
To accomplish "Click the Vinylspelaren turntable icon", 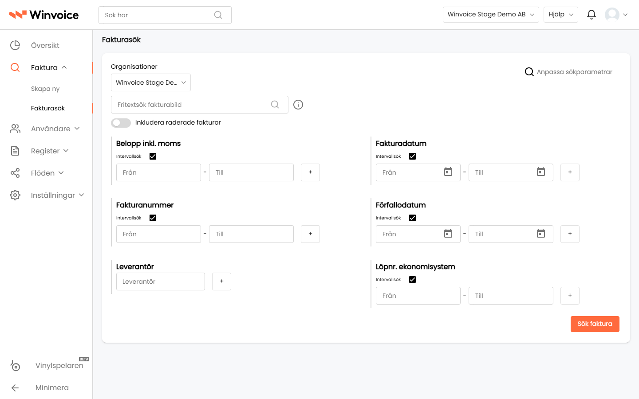I will point(15,366).
